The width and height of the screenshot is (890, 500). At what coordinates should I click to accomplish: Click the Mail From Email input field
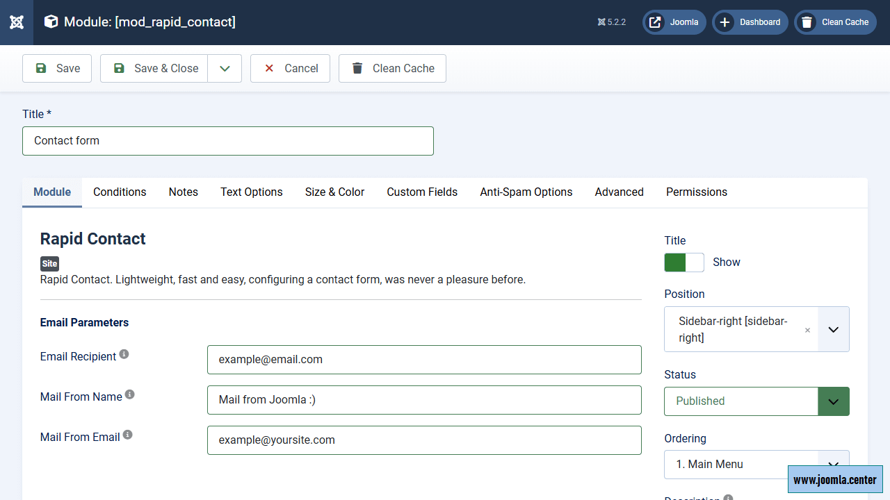(x=424, y=440)
